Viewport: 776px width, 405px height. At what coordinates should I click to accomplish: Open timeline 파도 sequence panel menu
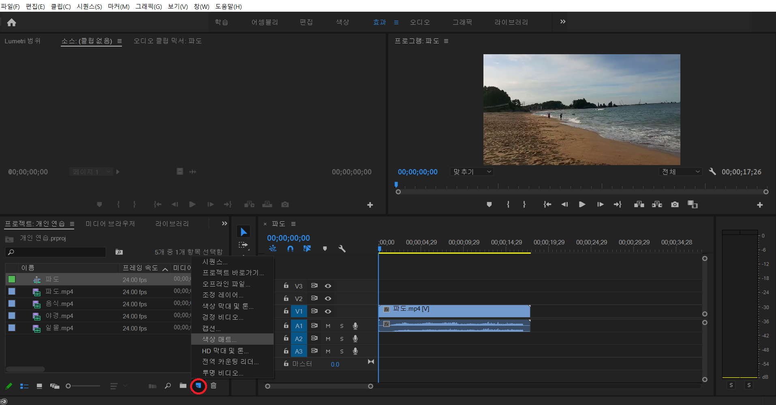click(x=293, y=224)
